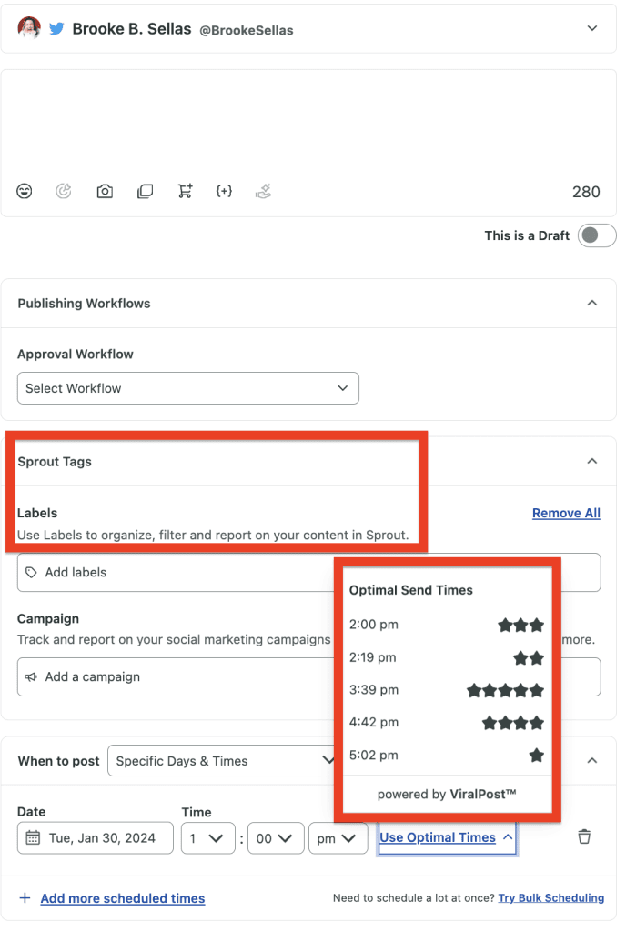Click plus icon beside Add more scheduled times

[x=25, y=897]
